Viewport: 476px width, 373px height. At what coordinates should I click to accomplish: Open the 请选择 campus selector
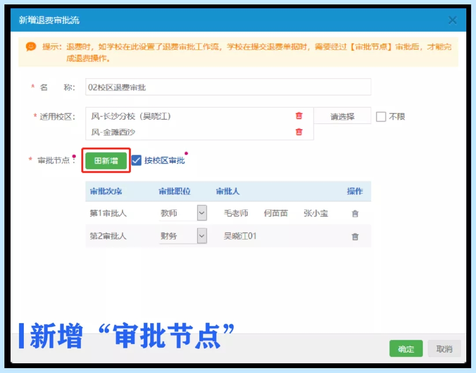point(342,117)
